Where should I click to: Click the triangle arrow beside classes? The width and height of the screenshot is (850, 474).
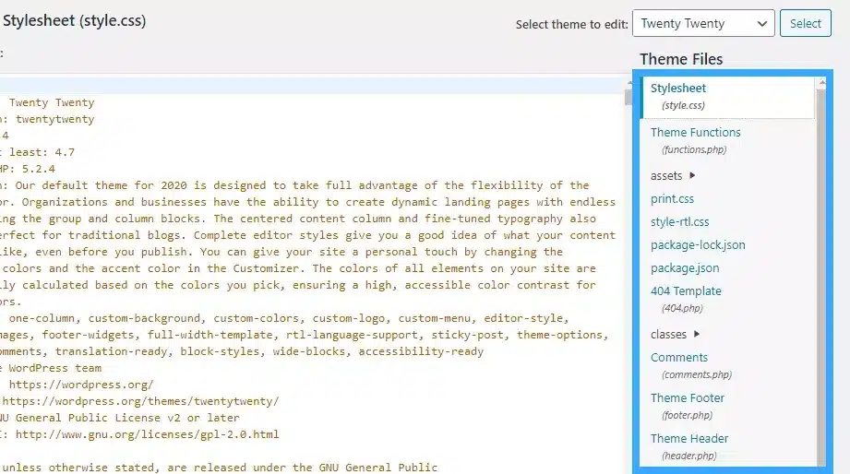(x=697, y=334)
